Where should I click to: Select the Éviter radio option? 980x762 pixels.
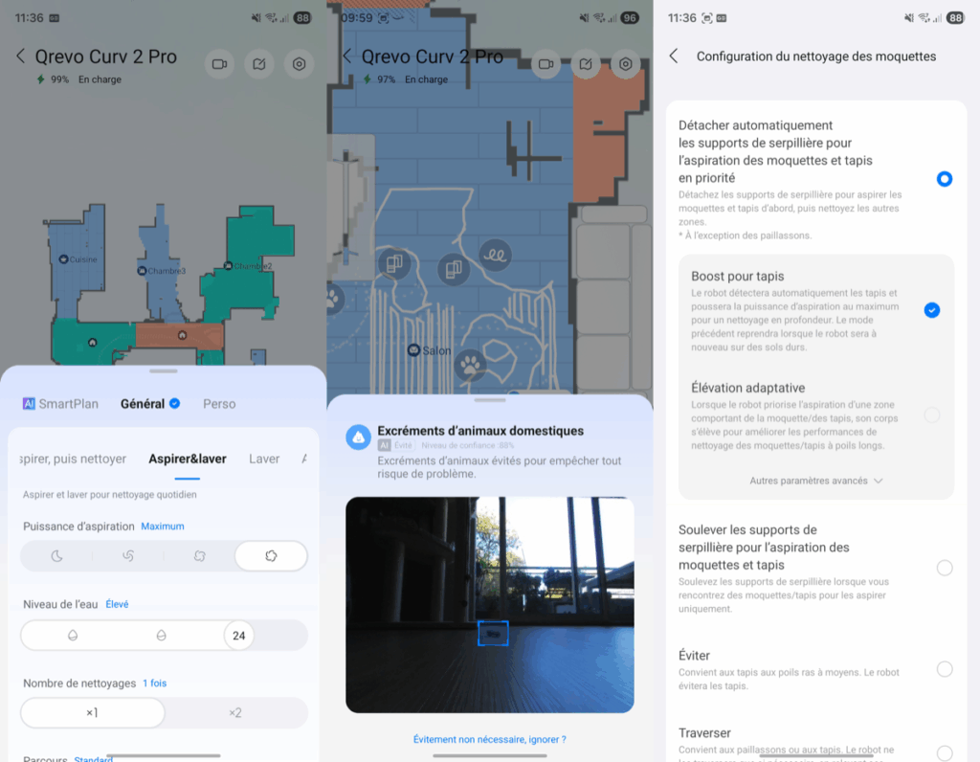944,669
